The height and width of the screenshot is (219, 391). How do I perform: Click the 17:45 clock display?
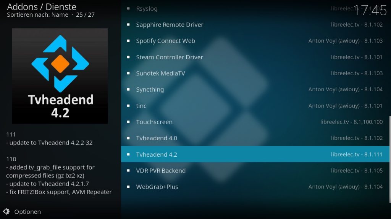click(370, 11)
